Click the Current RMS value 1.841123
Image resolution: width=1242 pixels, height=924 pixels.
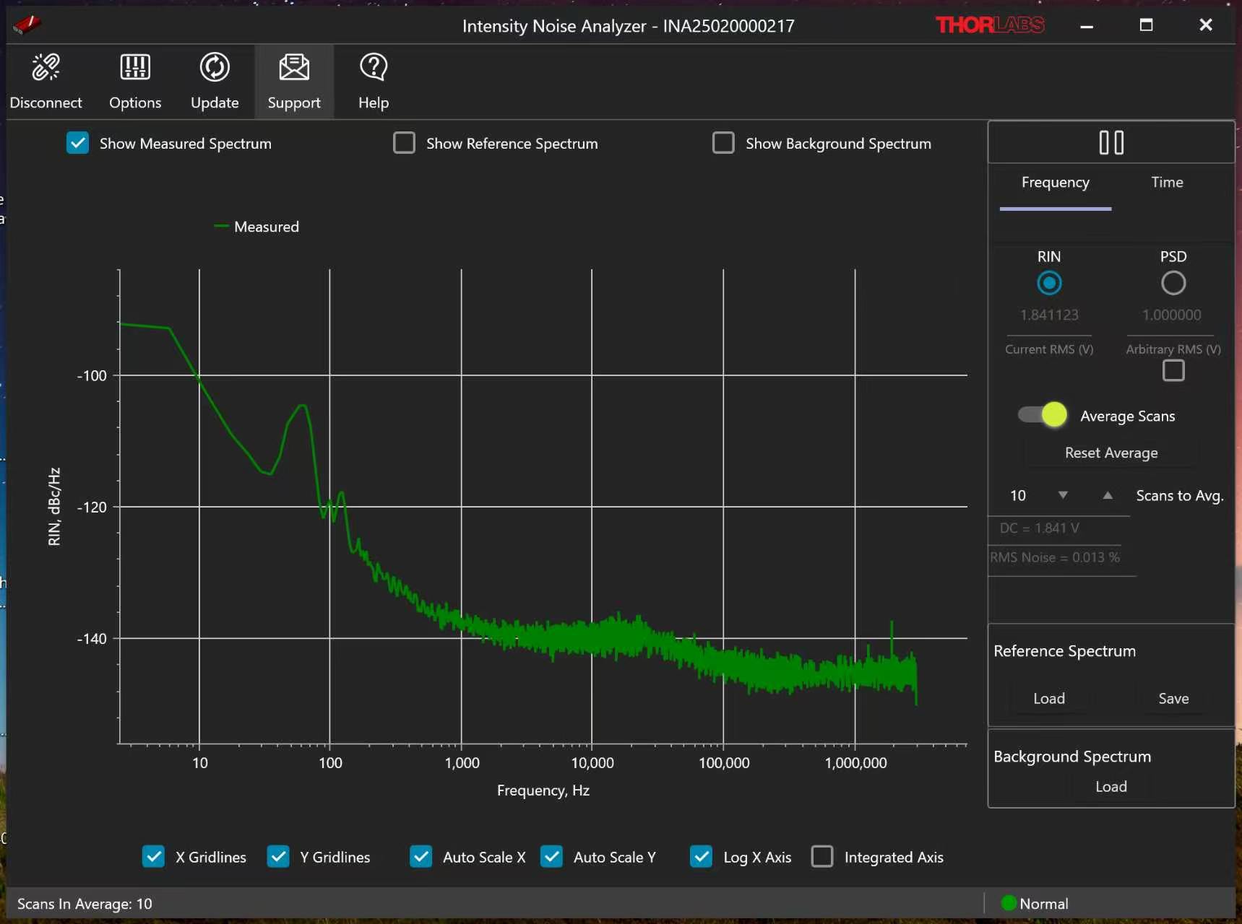[x=1049, y=315]
